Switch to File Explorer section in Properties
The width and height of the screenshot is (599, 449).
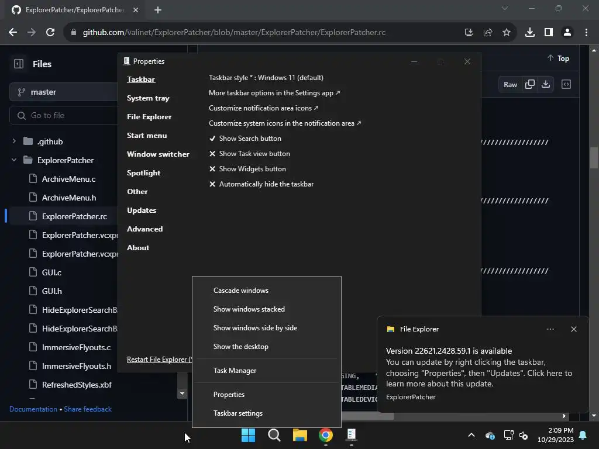[149, 117]
